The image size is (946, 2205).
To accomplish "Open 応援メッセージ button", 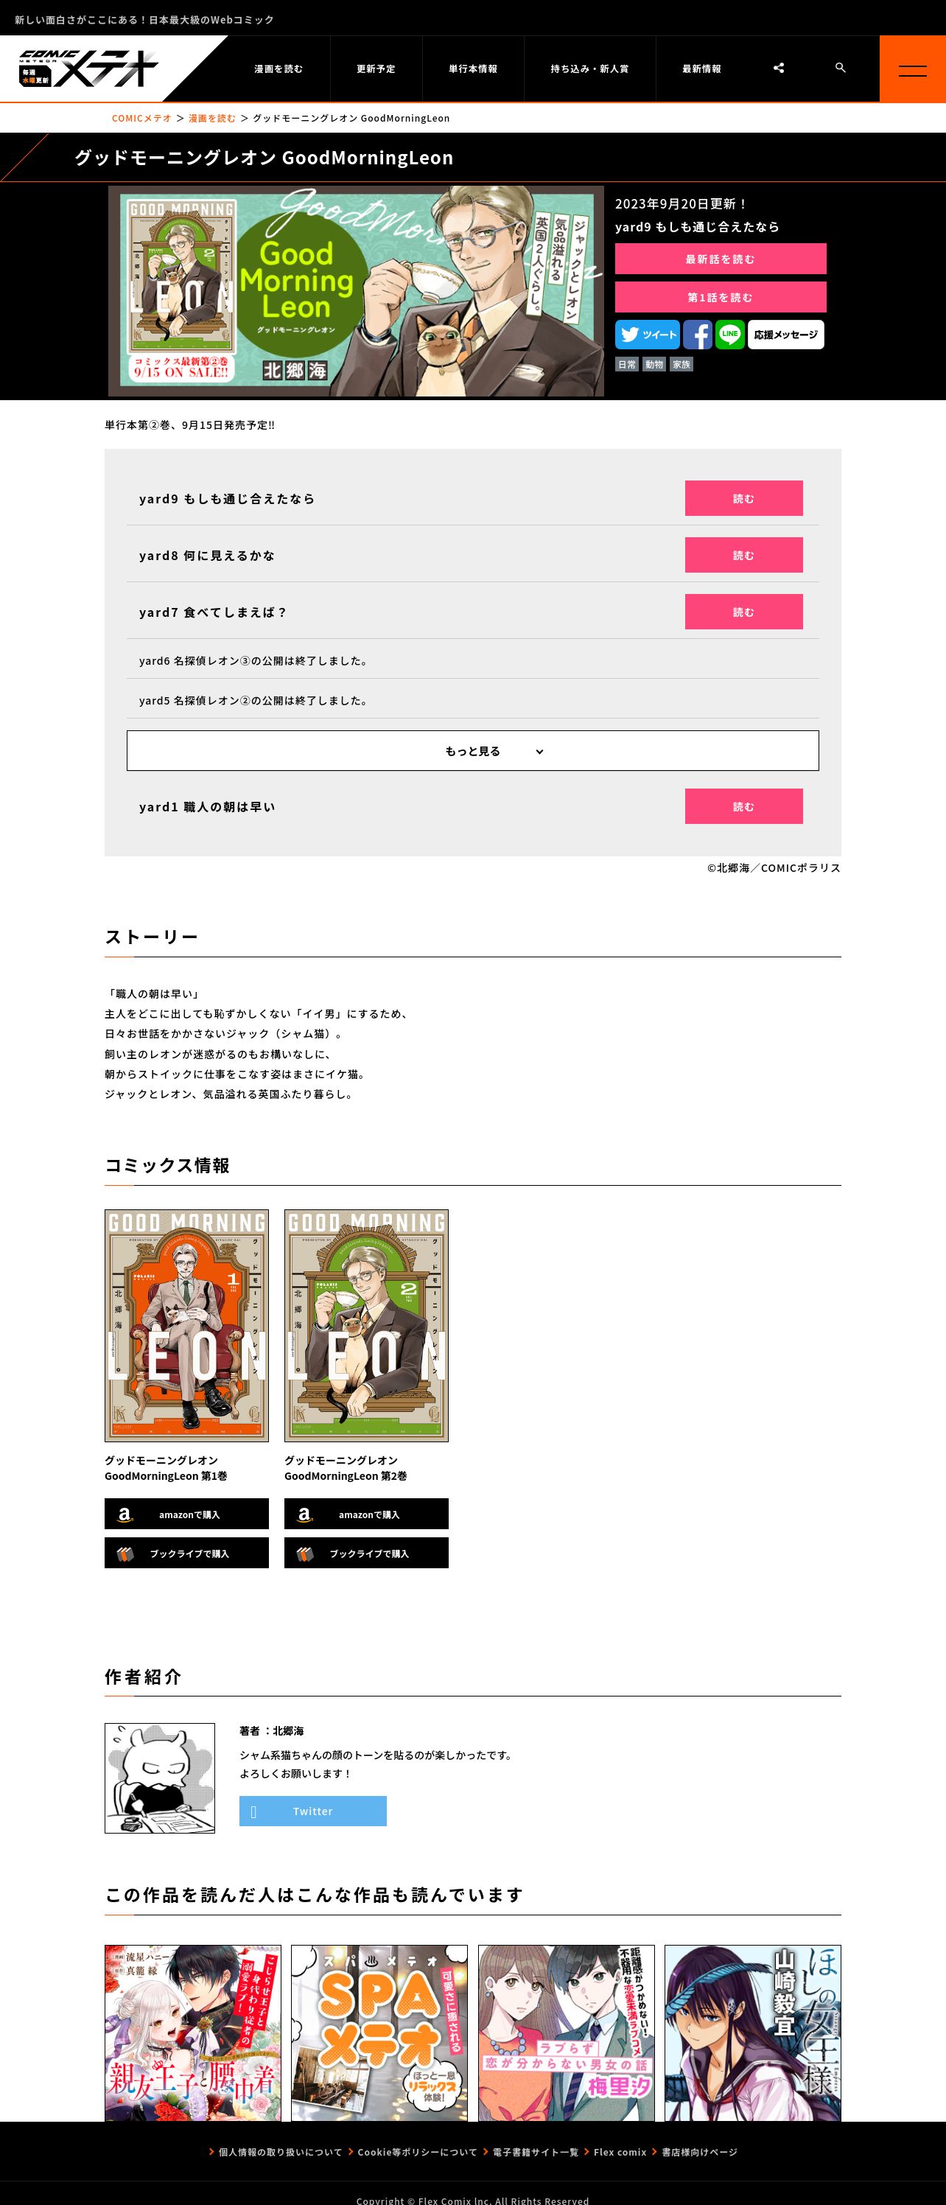I will (x=786, y=335).
